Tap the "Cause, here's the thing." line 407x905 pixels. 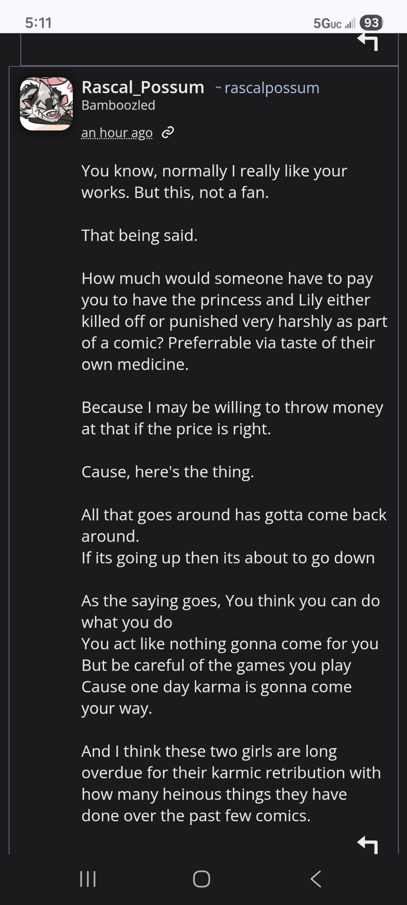(x=167, y=472)
